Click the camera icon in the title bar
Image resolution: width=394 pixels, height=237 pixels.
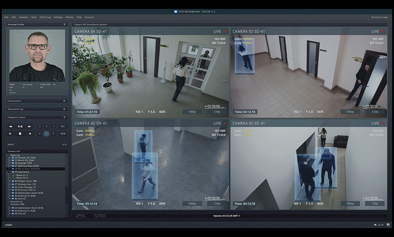pos(176,11)
